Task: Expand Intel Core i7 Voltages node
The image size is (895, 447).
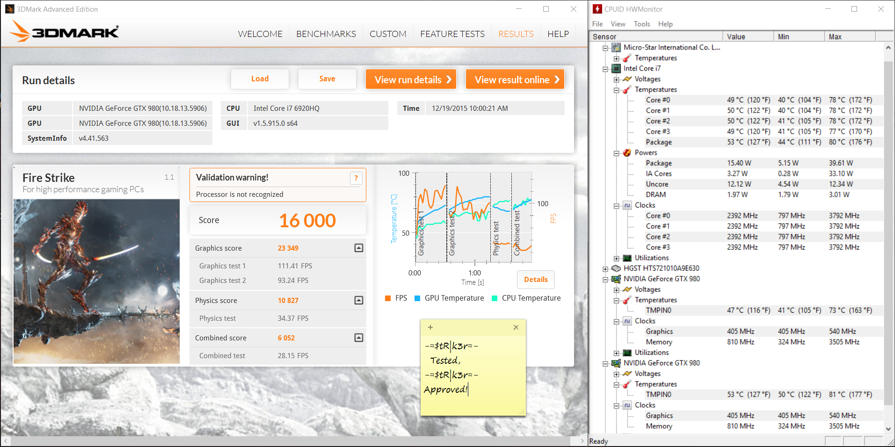Action: point(617,79)
